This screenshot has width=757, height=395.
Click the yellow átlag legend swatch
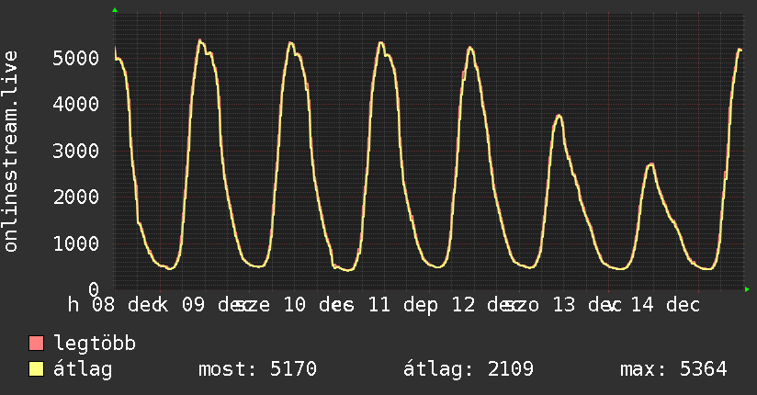[36, 369]
